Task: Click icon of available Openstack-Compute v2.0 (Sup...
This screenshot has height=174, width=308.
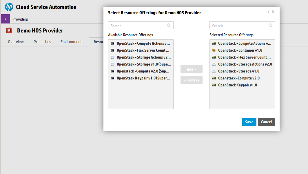Action: click(112, 71)
